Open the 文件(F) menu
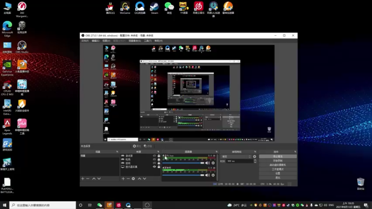This screenshot has height=209, width=372. [85, 41]
